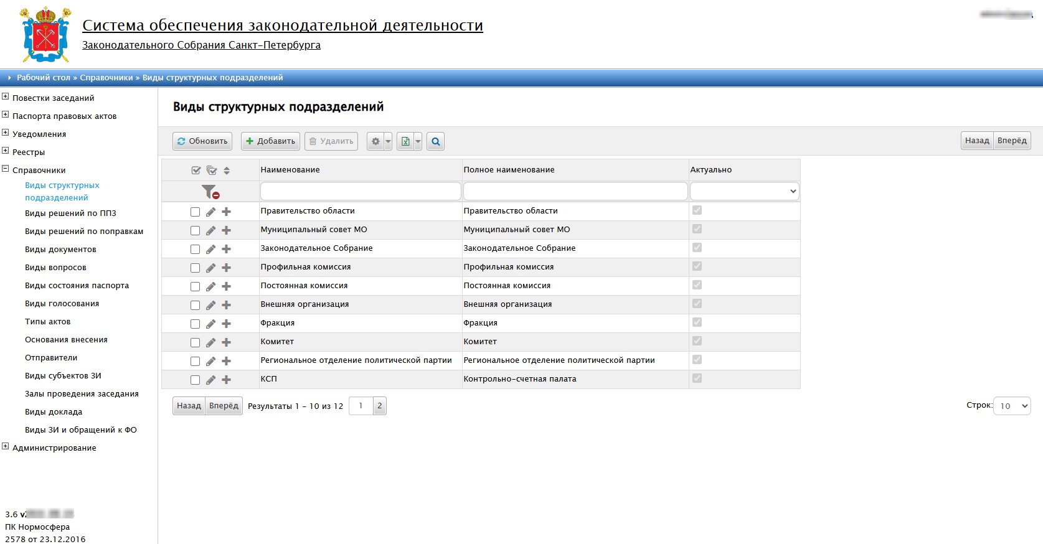Expand the Администрирование tree node
The width and height of the screenshot is (1043, 544).
point(6,446)
